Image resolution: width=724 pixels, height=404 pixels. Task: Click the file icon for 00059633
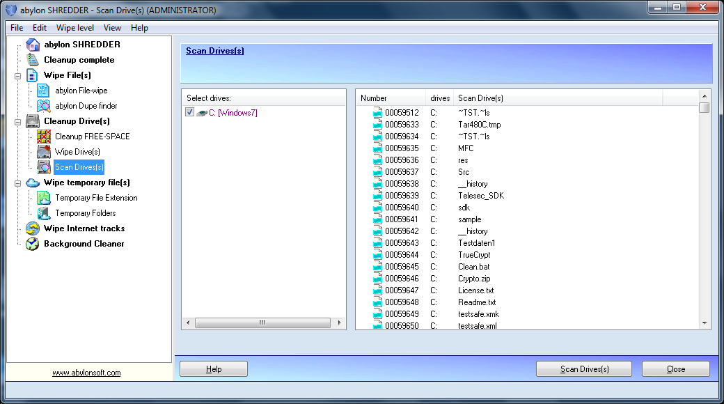(378, 125)
